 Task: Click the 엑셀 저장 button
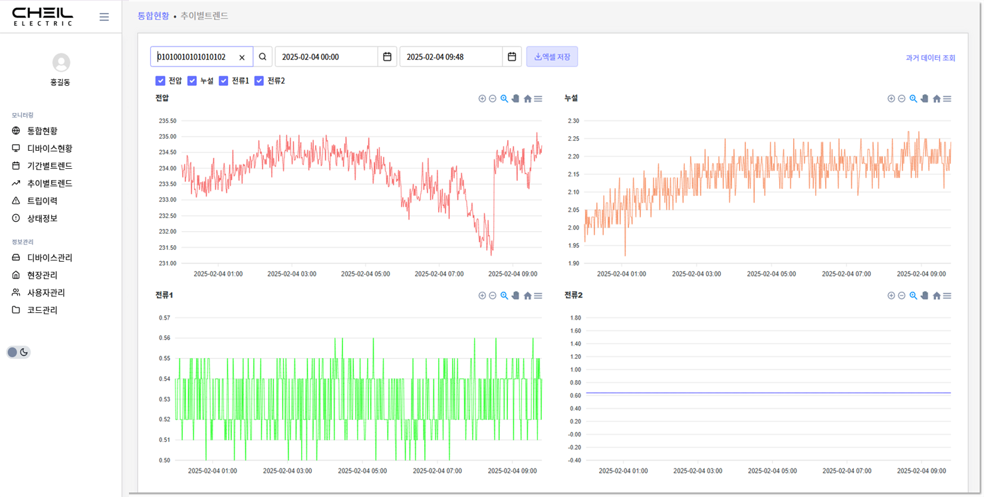pyautogui.click(x=552, y=57)
